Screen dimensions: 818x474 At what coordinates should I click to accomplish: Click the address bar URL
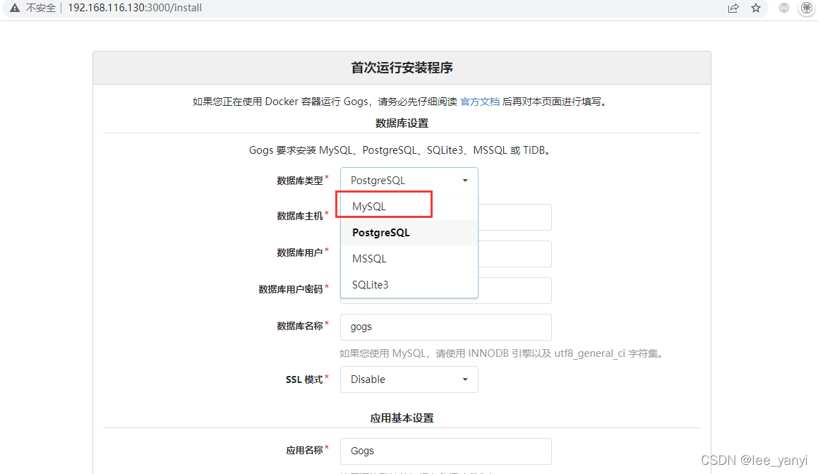coord(135,8)
